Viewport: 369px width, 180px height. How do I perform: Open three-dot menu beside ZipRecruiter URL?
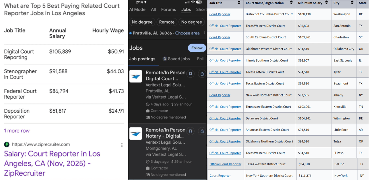[x=122, y=145]
